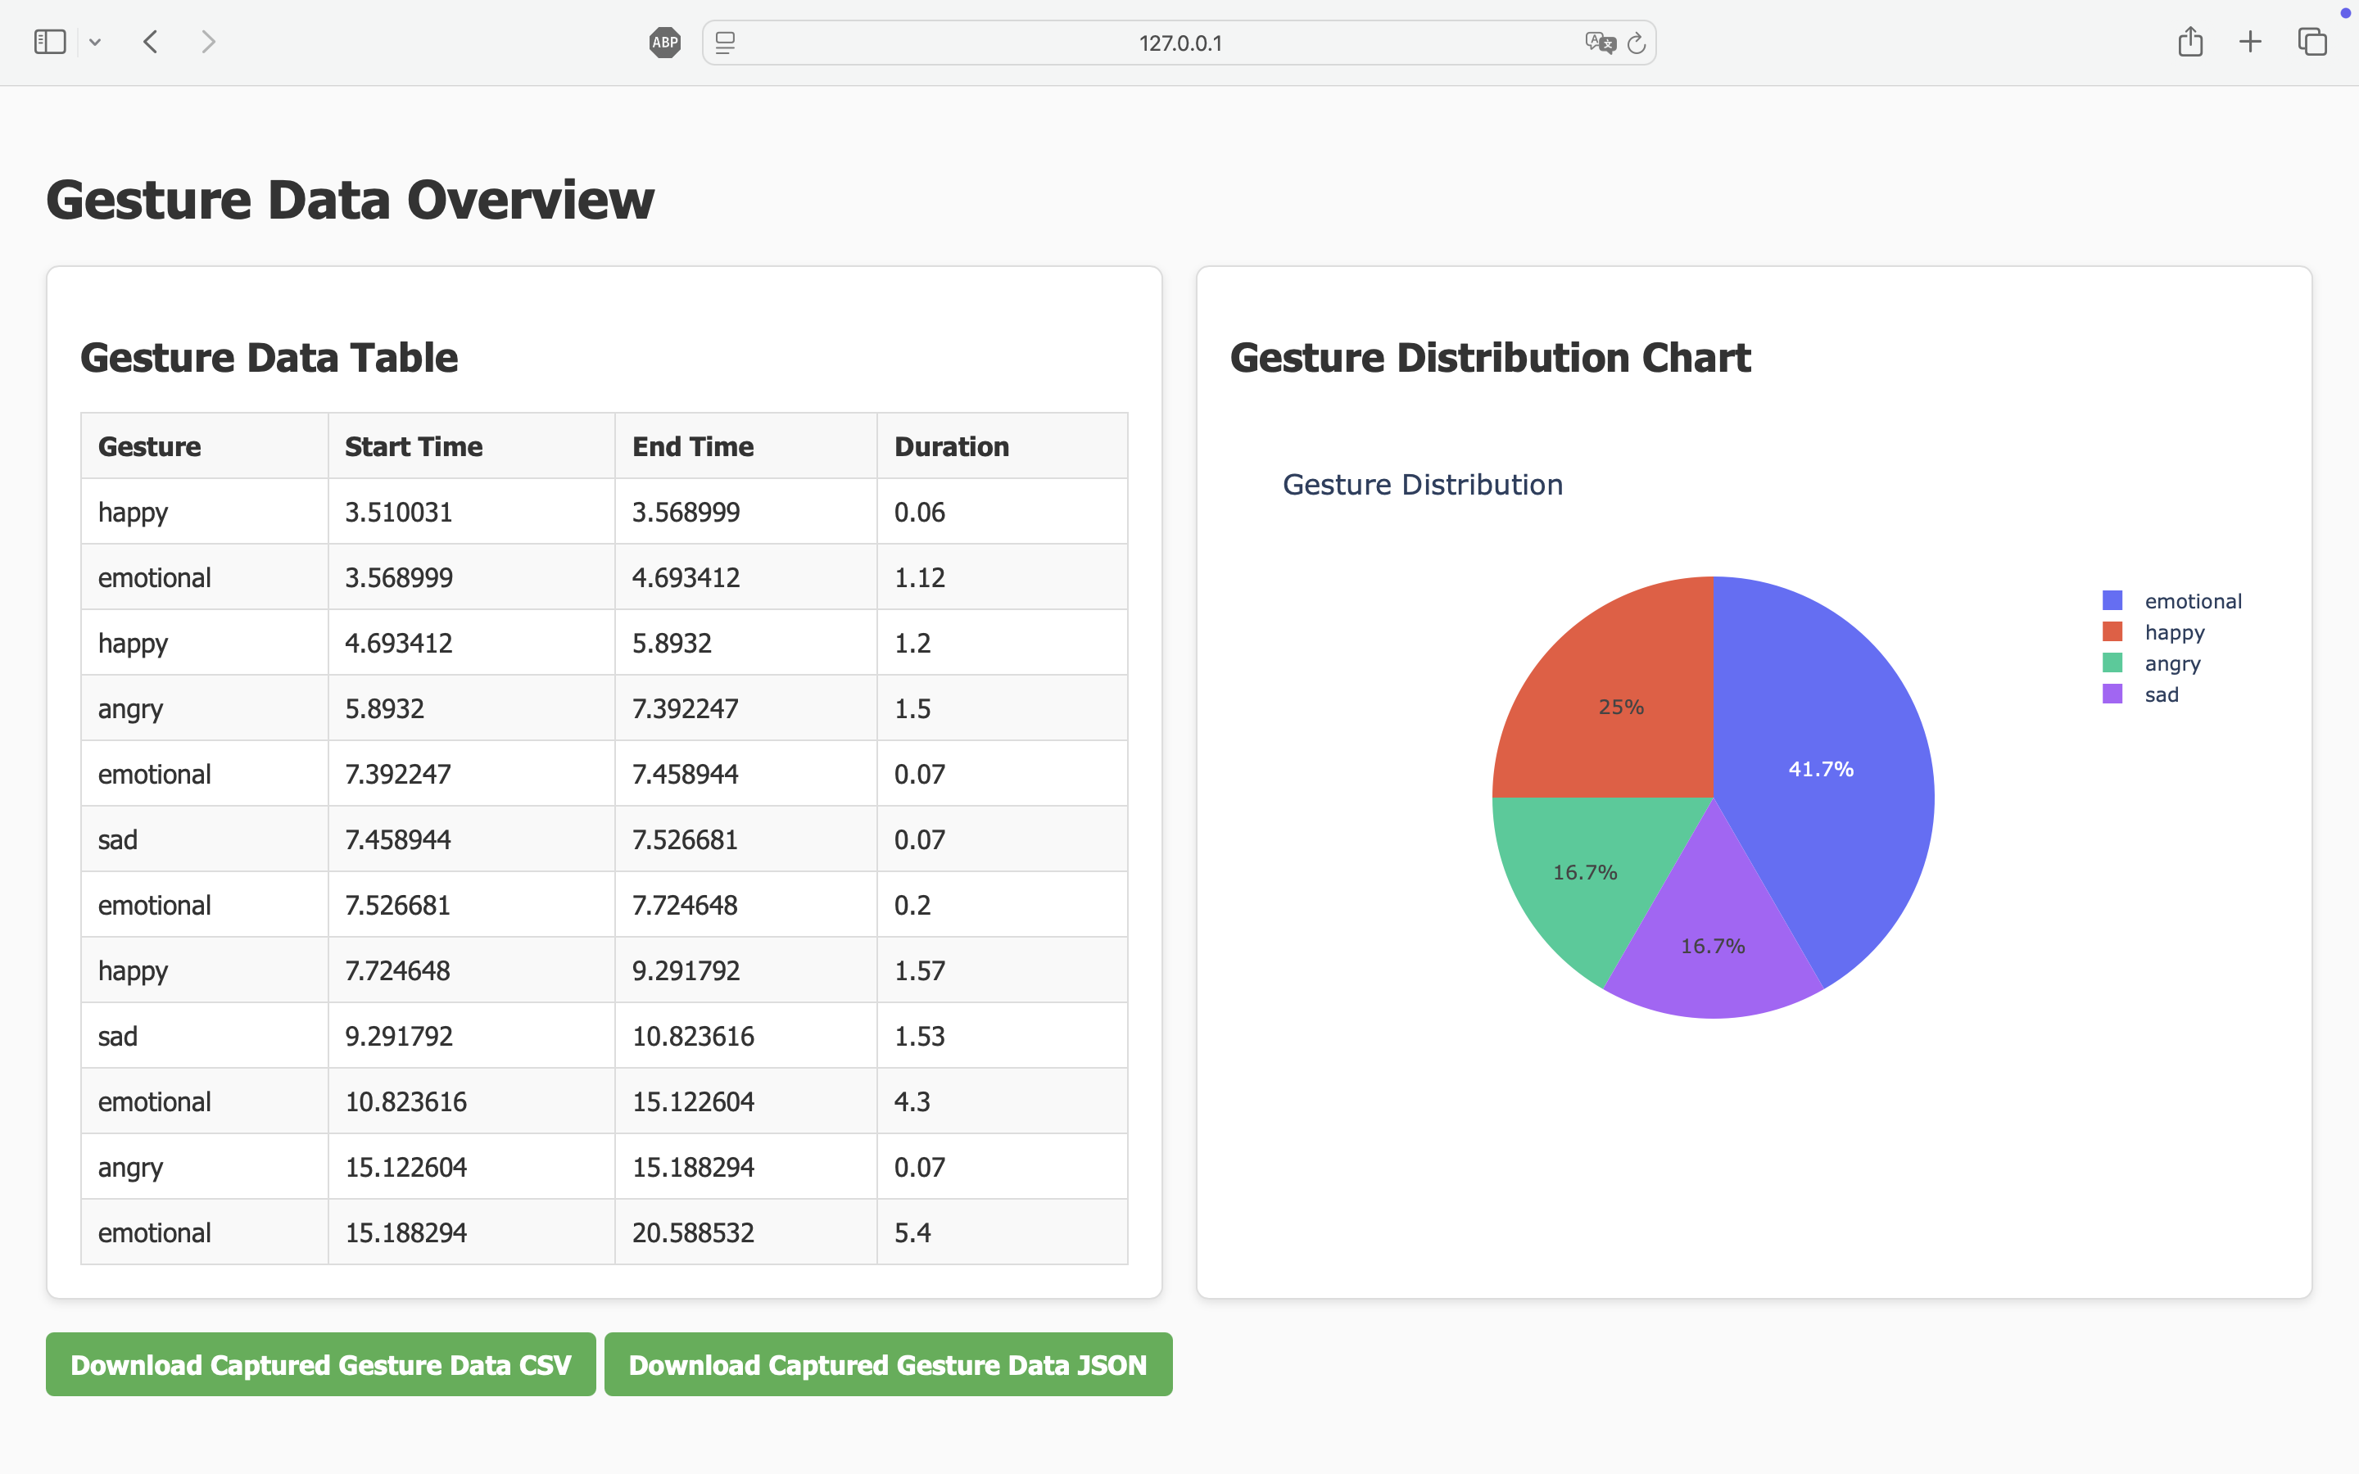Reload the page with the refresh icon

[x=1637, y=43]
